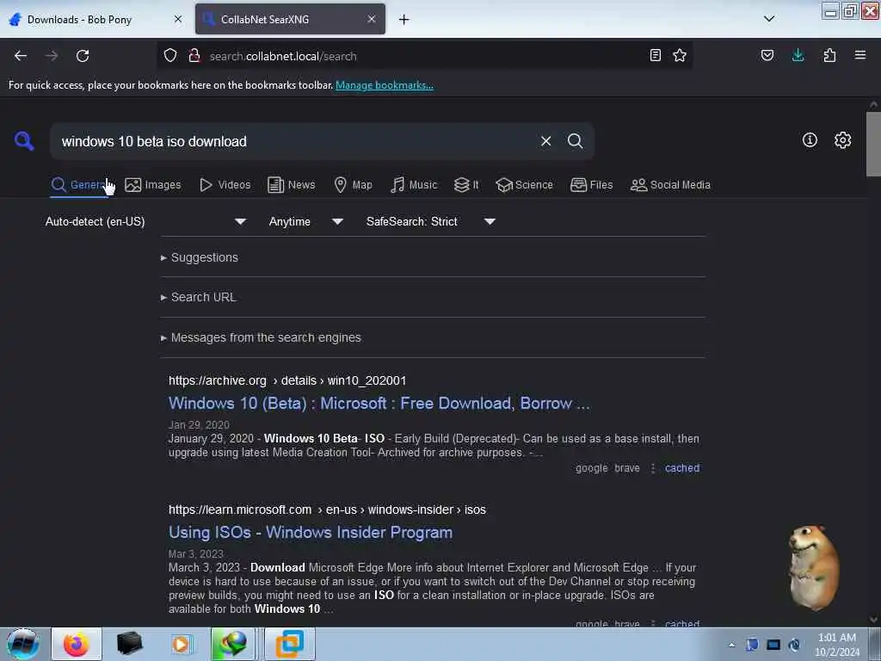The height and width of the screenshot is (661, 881).
Task: Click the scrollbar down arrow
Action: tap(873, 620)
